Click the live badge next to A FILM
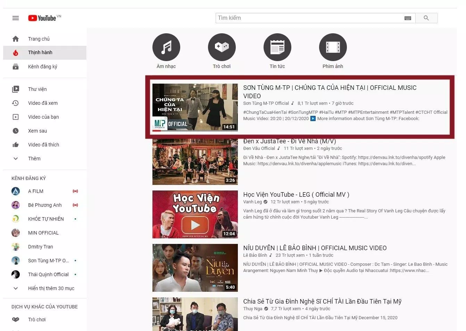 tap(75, 191)
